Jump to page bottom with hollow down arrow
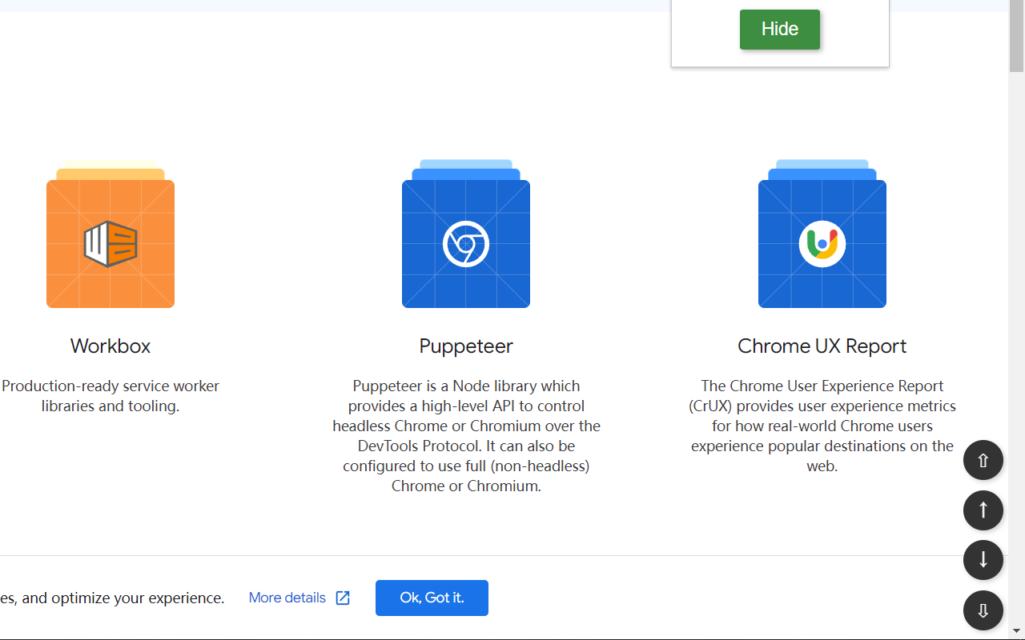1025x640 pixels. tap(983, 610)
